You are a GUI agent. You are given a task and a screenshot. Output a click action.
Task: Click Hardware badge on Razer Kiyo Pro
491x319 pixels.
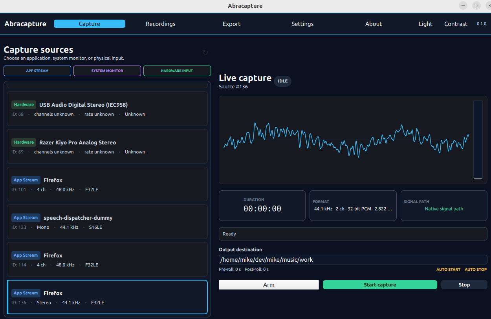tap(24, 142)
